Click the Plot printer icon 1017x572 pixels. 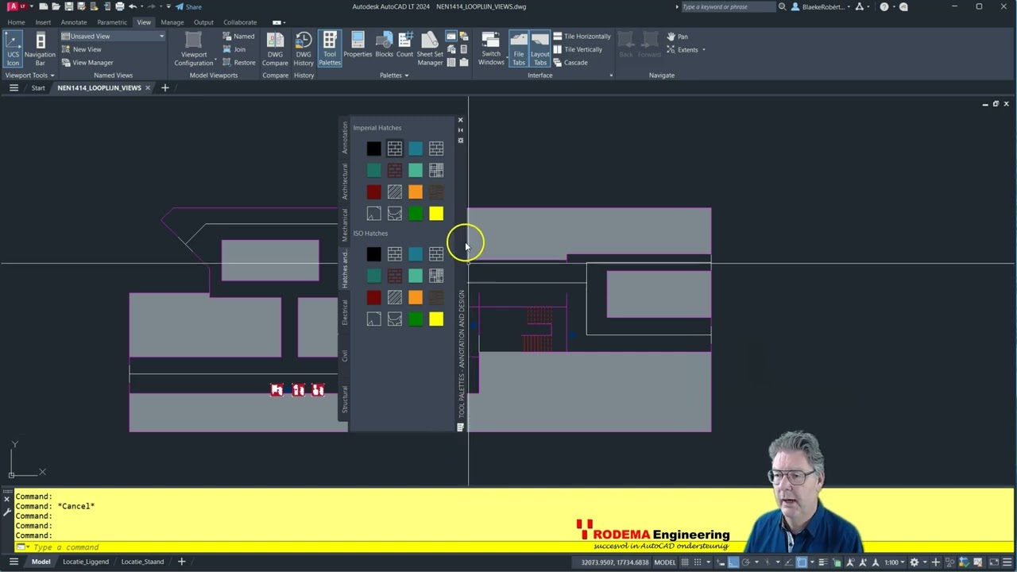point(119,6)
